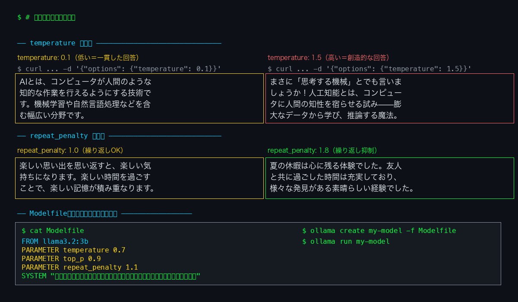The width and height of the screenshot is (518, 302).
Task: Select label 'temperature: 1.5（高い＝創造的な回答）'
Action: click(328, 57)
